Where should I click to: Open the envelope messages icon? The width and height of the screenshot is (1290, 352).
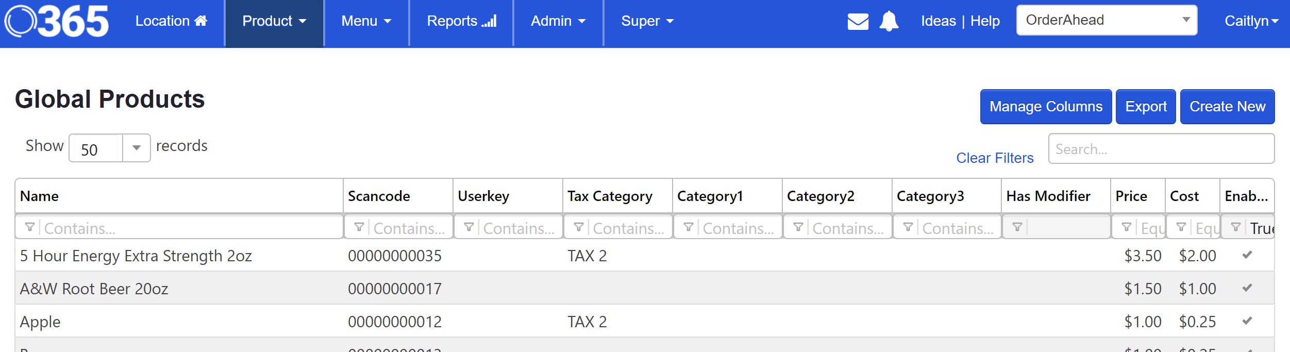coord(858,22)
